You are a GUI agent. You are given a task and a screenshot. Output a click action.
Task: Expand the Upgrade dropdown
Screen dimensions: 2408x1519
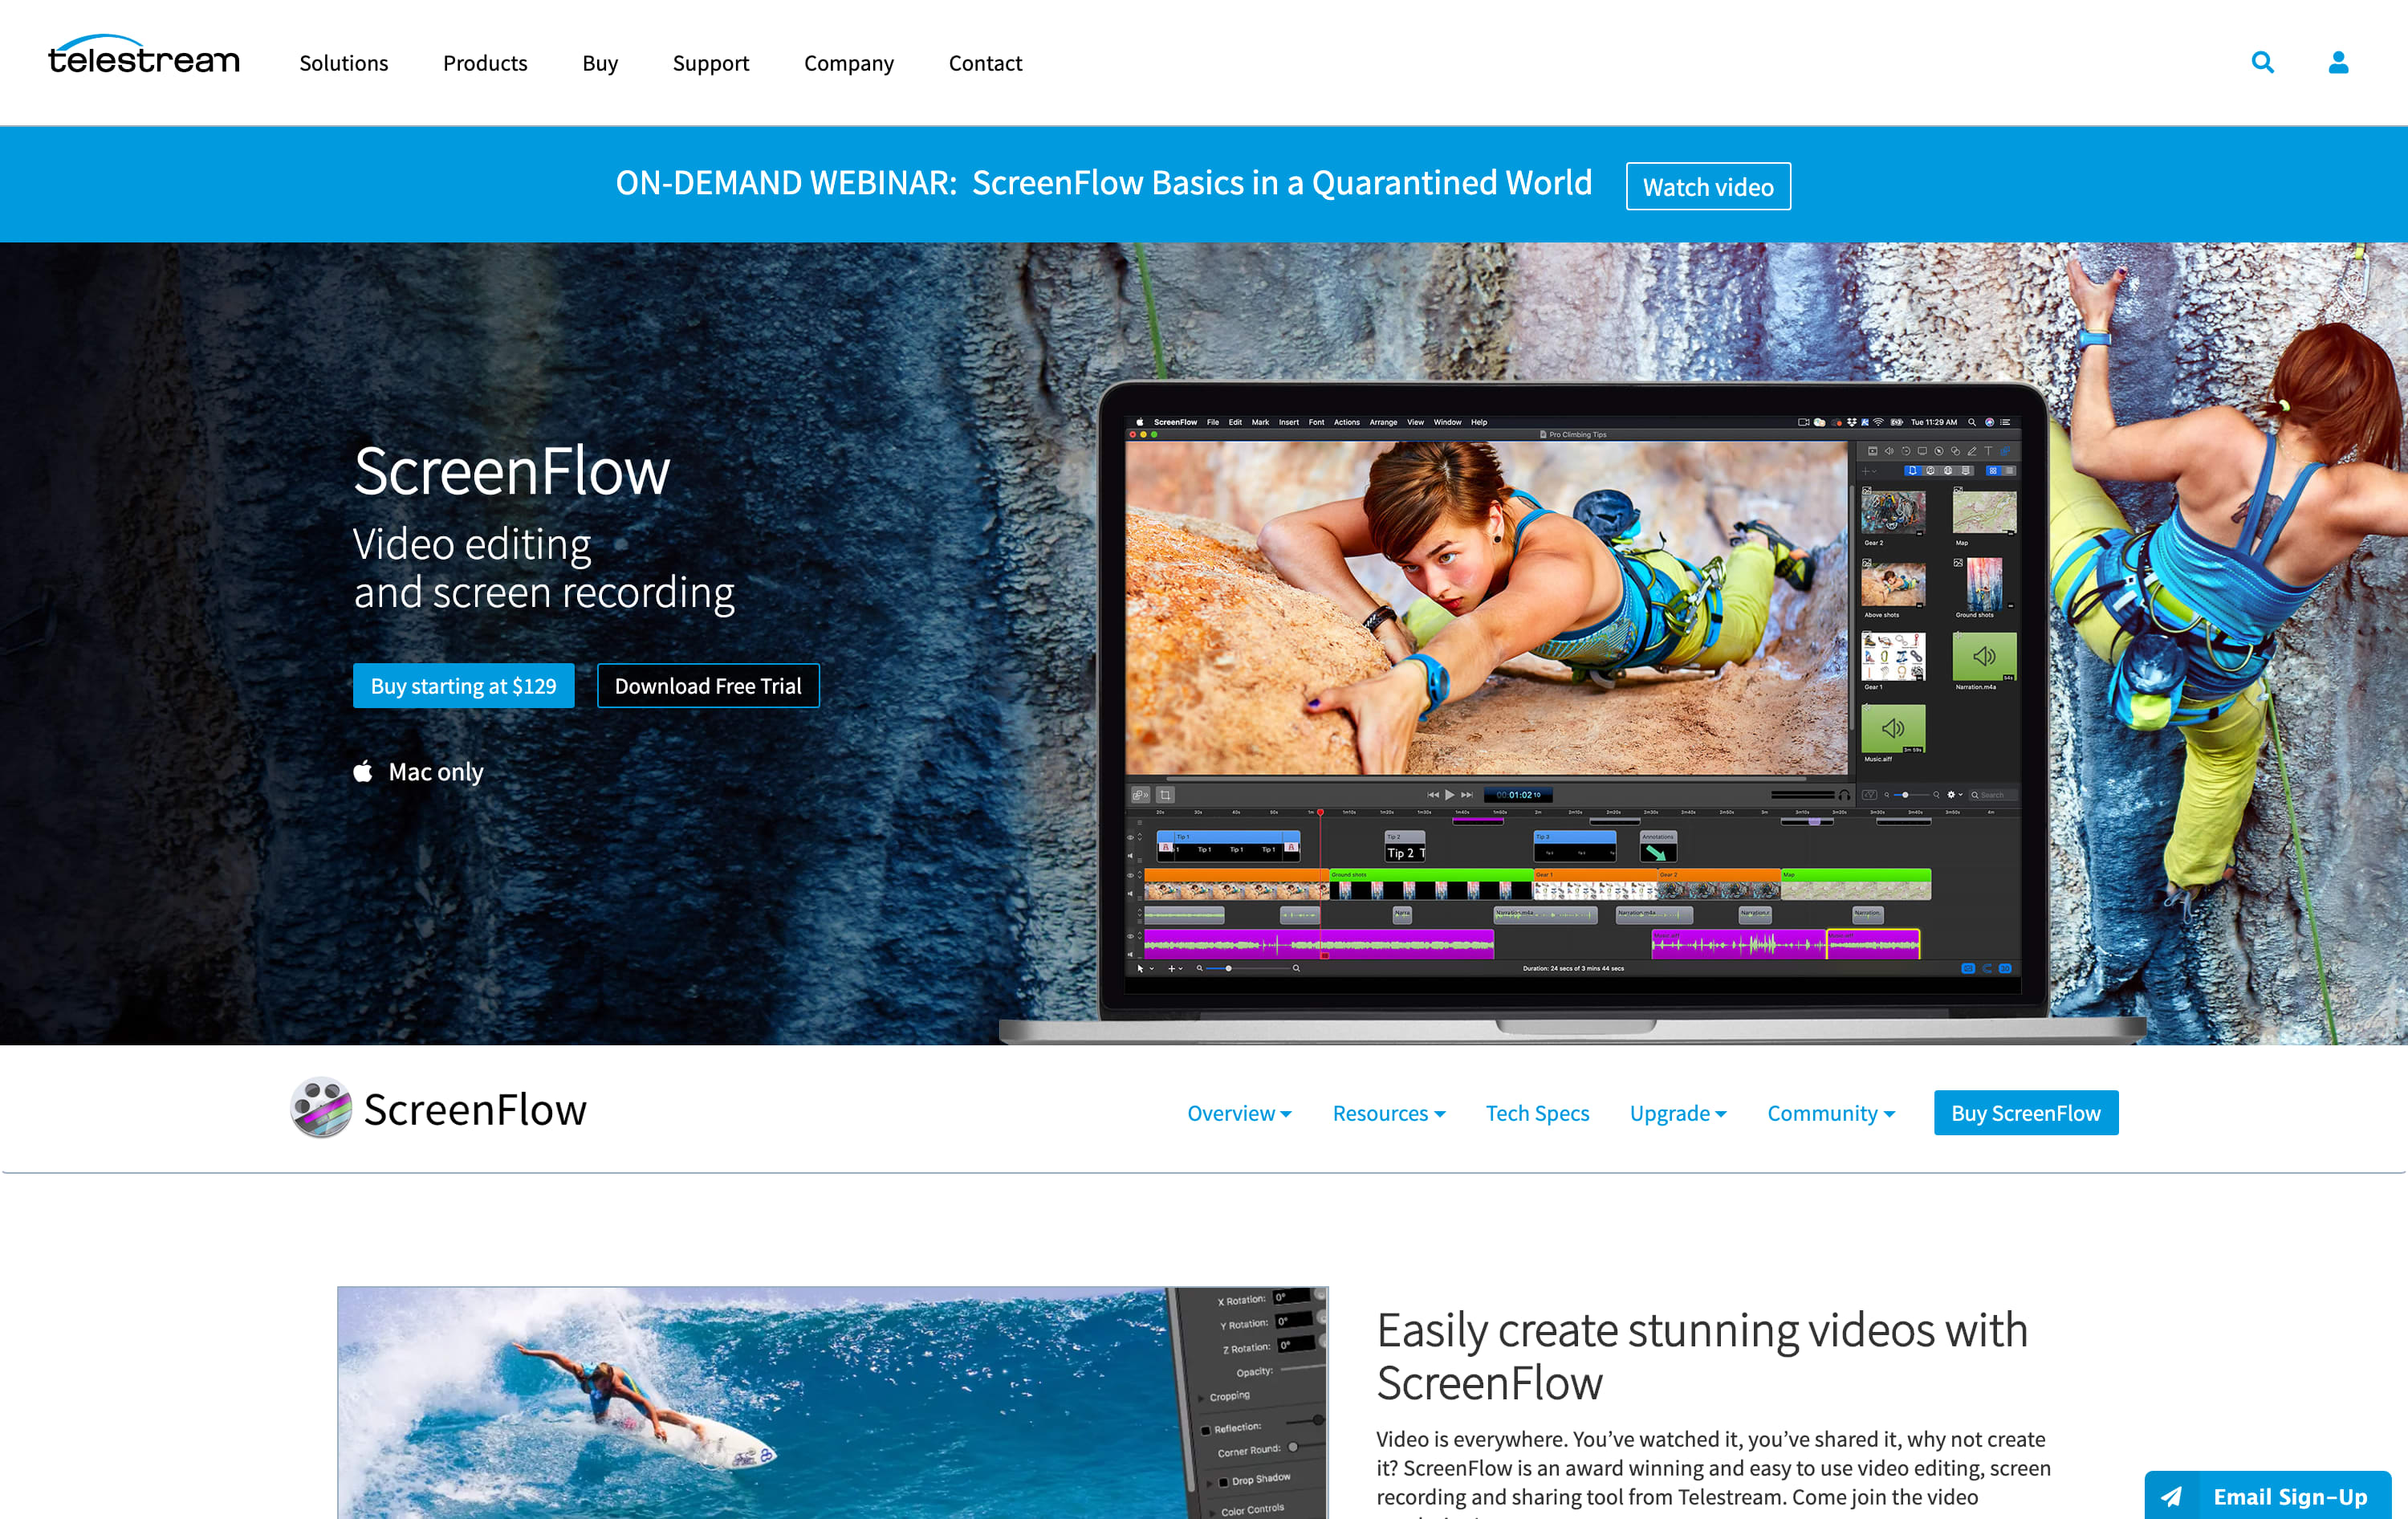[x=1678, y=1113]
